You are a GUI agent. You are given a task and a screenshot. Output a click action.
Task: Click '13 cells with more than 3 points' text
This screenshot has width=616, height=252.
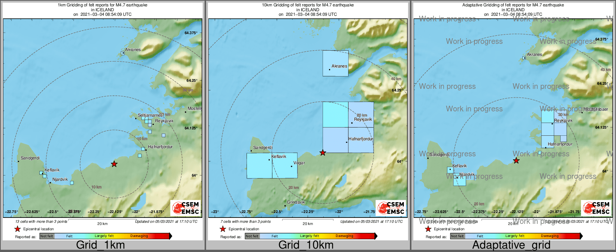(x=41, y=222)
